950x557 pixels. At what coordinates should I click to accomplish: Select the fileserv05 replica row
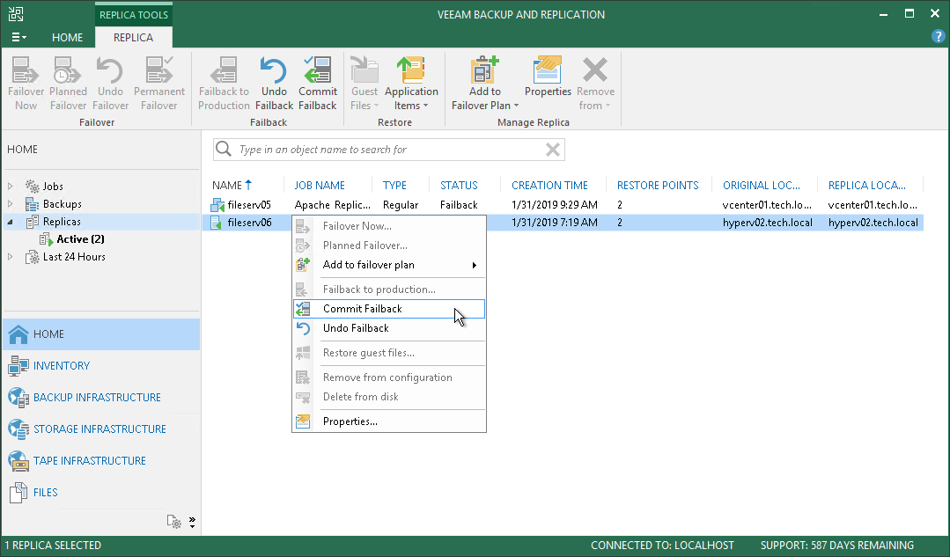(x=563, y=205)
